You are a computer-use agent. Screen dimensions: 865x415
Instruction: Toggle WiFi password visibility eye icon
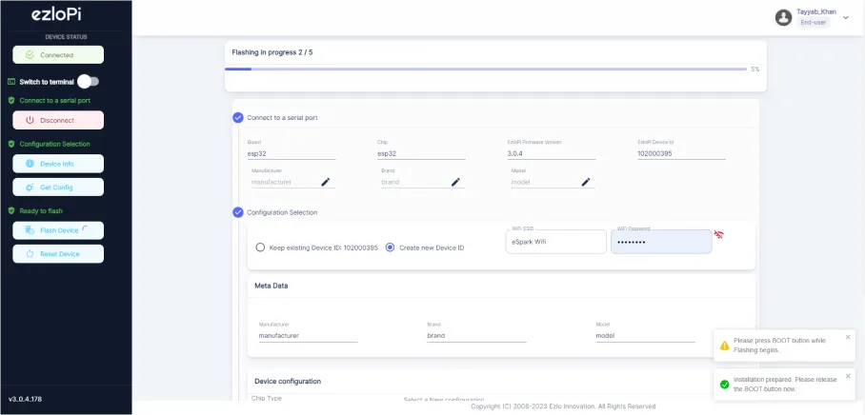click(718, 235)
